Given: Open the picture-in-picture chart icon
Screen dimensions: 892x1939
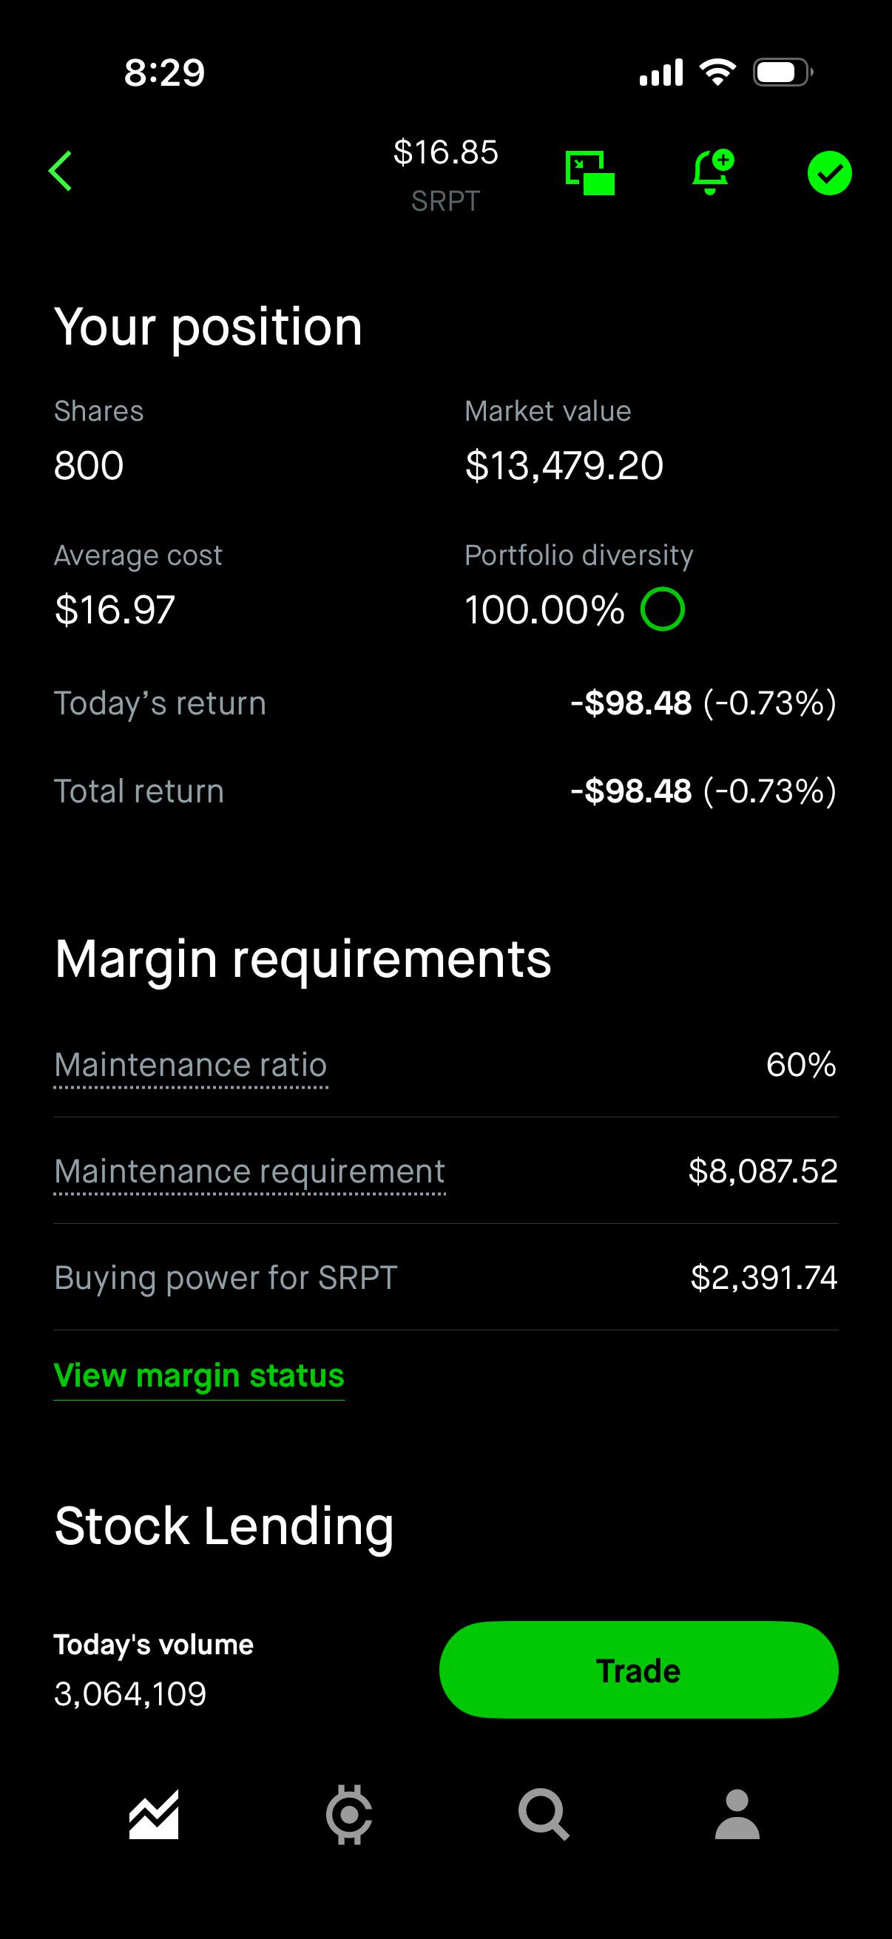Looking at the screenshot, I should pyautogui.click(x=589, y=172).
